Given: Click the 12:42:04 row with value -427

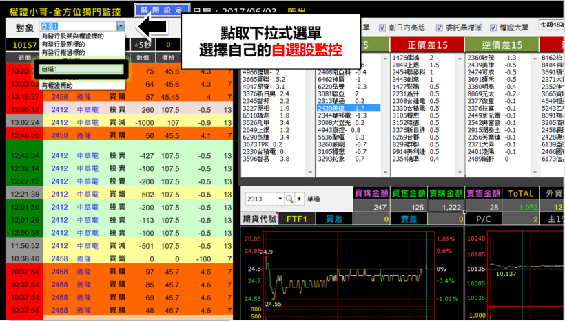Looking at the screenshot, I should click(x=119, y=155).
